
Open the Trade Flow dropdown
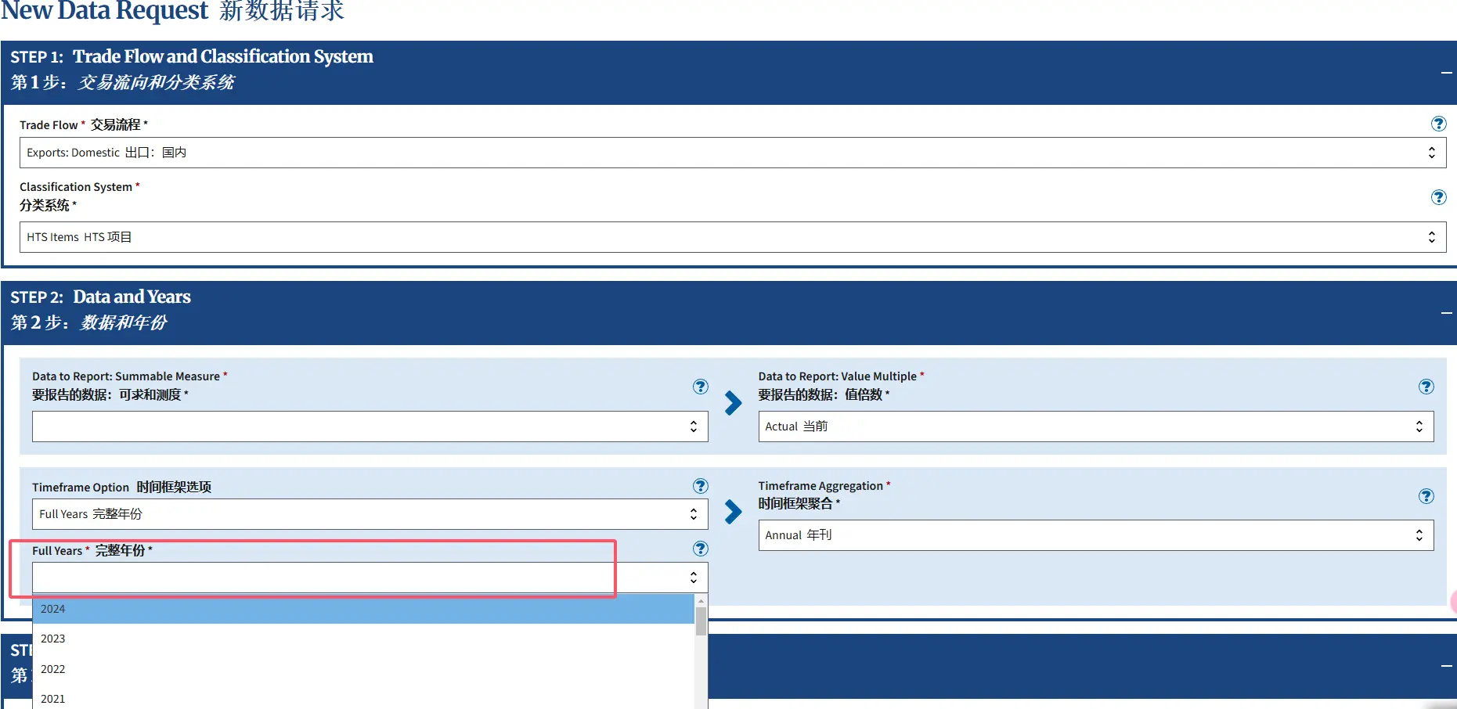coord(732,153)
